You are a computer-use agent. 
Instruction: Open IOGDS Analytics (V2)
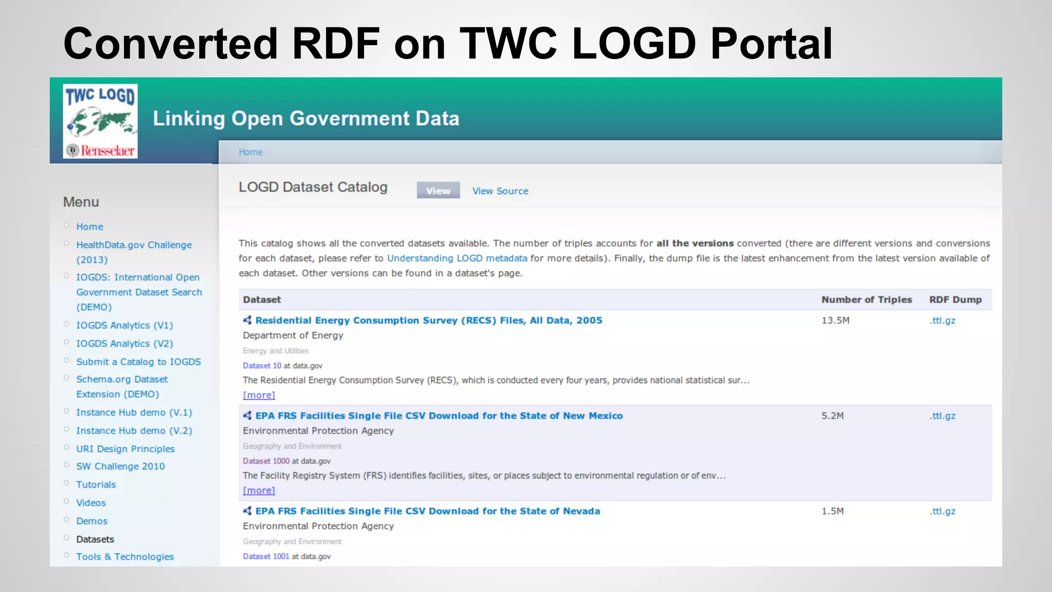[x=125, y=343]
